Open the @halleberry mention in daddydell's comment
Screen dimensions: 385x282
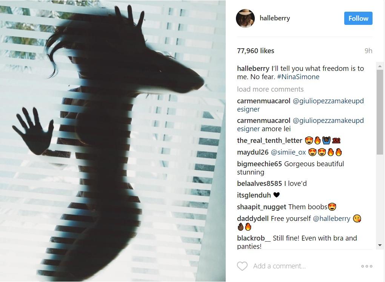(x=331, y=219)
